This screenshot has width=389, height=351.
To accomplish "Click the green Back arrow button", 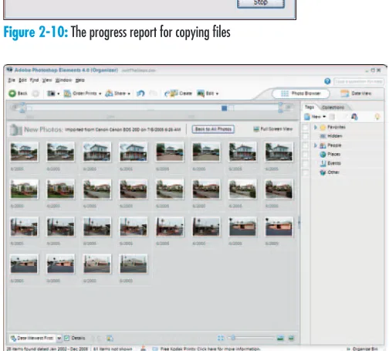I will pyautogui.click(x=12, y=94).
